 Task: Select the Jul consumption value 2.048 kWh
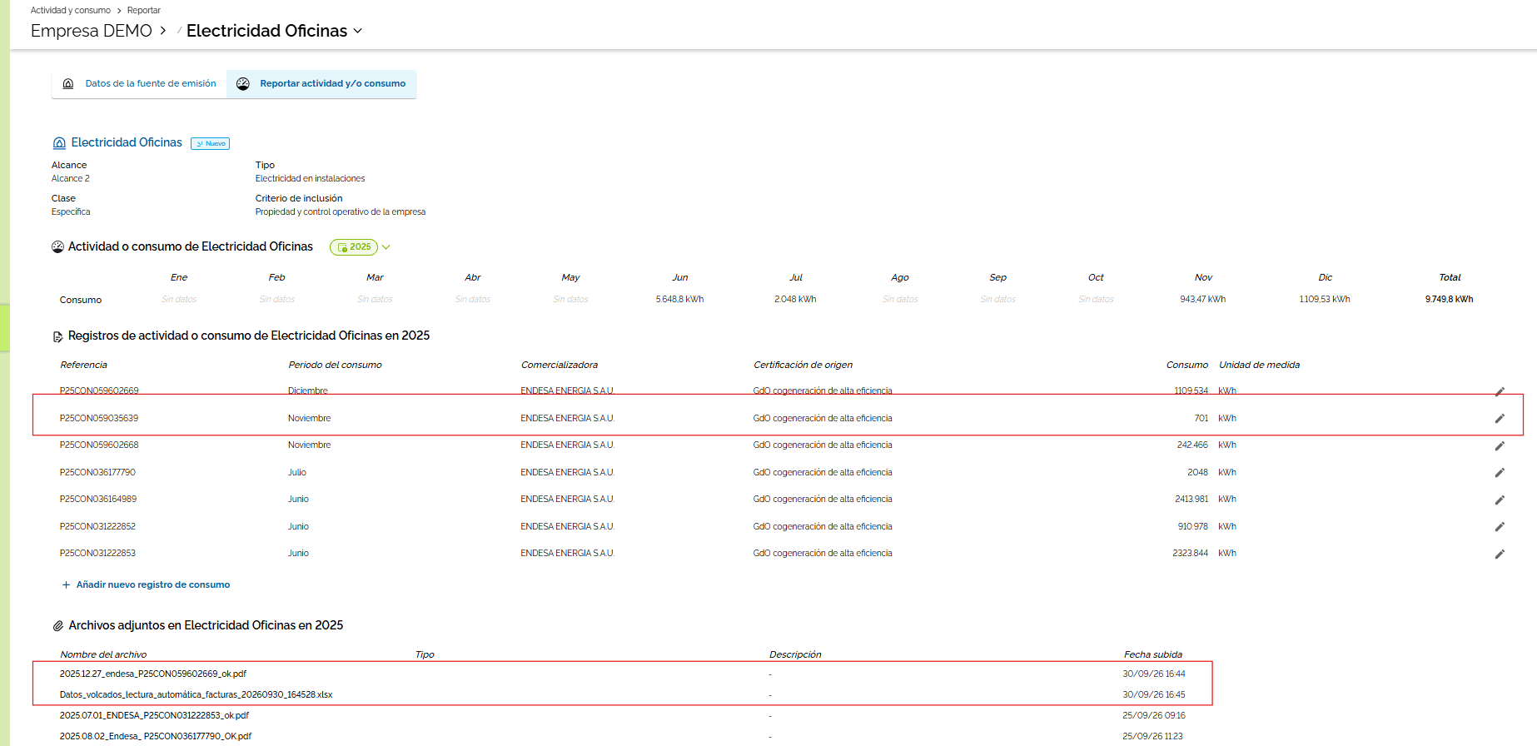(x=795, y=300)
